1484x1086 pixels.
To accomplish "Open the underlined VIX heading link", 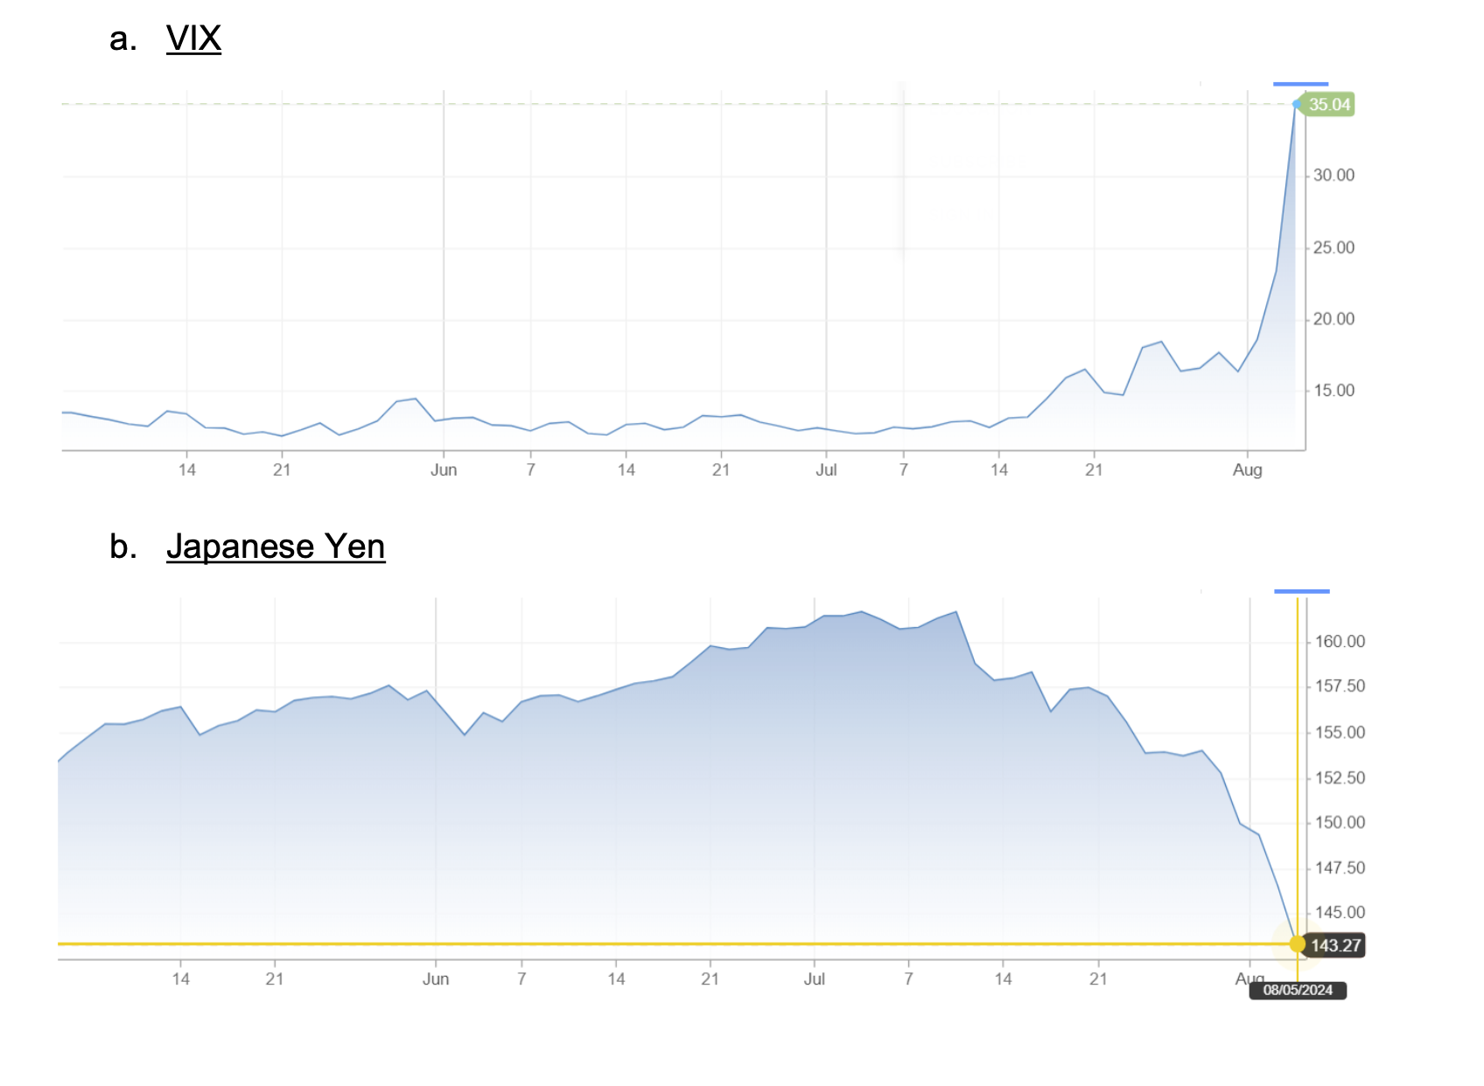I will pos(193,39).
